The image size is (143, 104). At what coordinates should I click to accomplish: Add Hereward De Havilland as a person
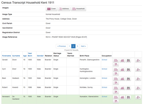click(x=138, y=97)
